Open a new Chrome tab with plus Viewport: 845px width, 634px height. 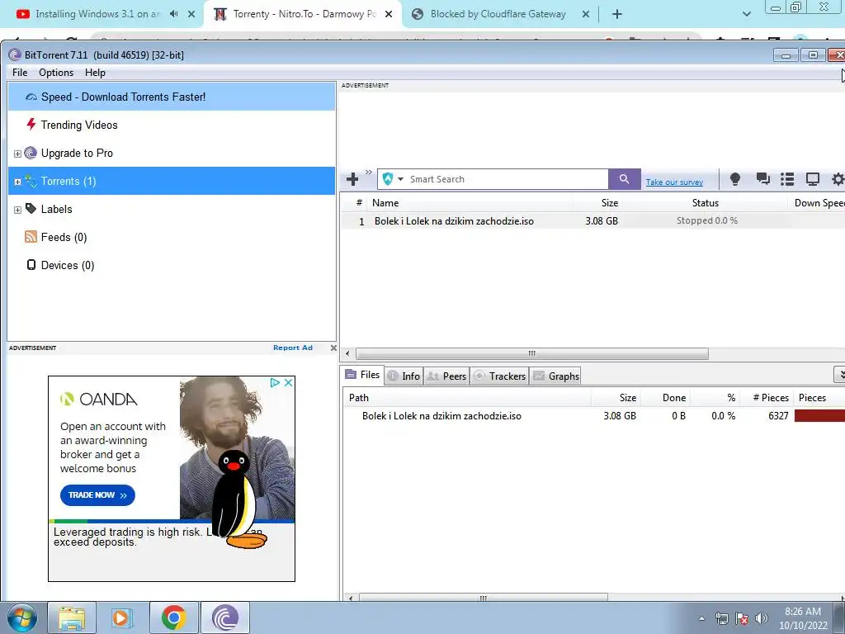[617, 15]
